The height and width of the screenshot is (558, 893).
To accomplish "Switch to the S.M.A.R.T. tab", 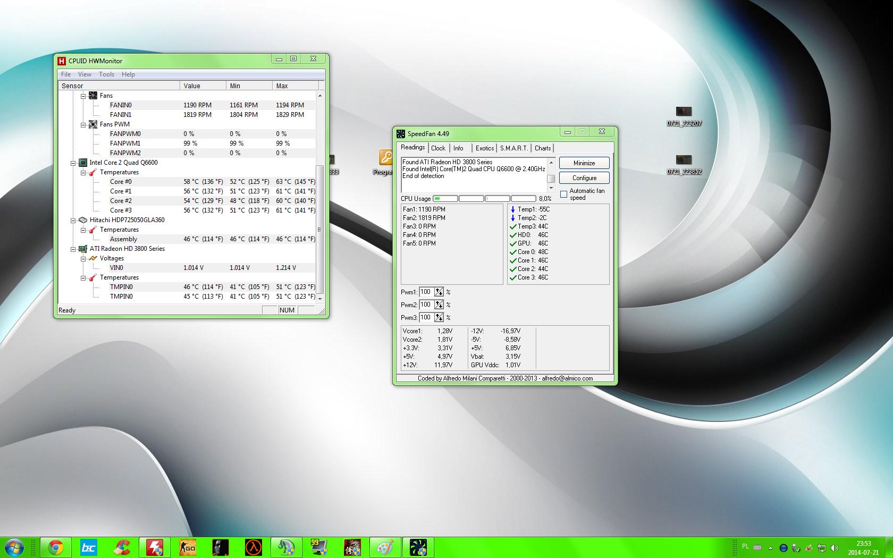I will tap(514, 148).
